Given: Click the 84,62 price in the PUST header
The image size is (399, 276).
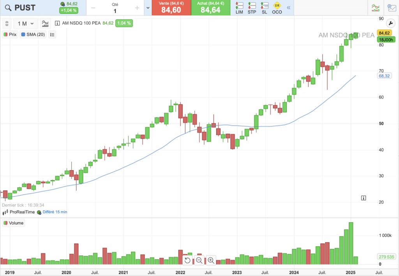Looking at the screenshot, I should 72,4.
